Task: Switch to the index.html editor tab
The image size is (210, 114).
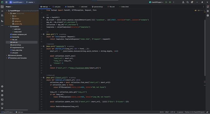Action: tap(124, 7)
